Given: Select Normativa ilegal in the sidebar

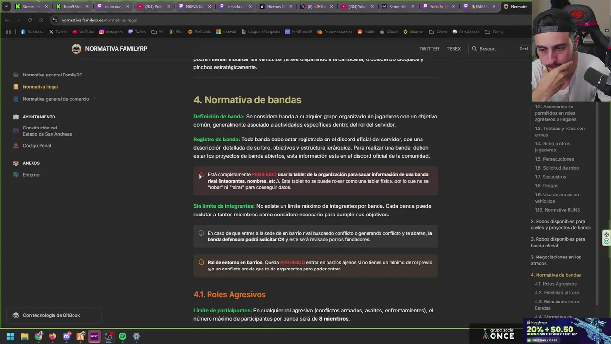Looking at the screenshot, I should click(x=40, y=87).
